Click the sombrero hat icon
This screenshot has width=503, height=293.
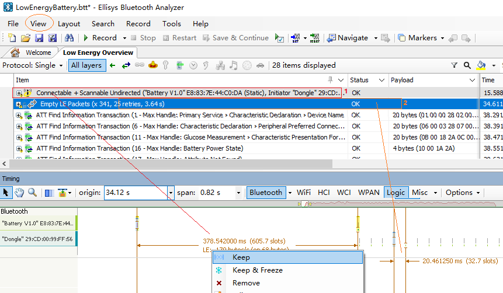click(153, 65)
